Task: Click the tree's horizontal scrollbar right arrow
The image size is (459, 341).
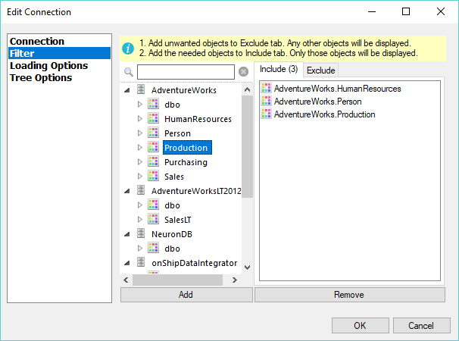Action: coord(235,280)
